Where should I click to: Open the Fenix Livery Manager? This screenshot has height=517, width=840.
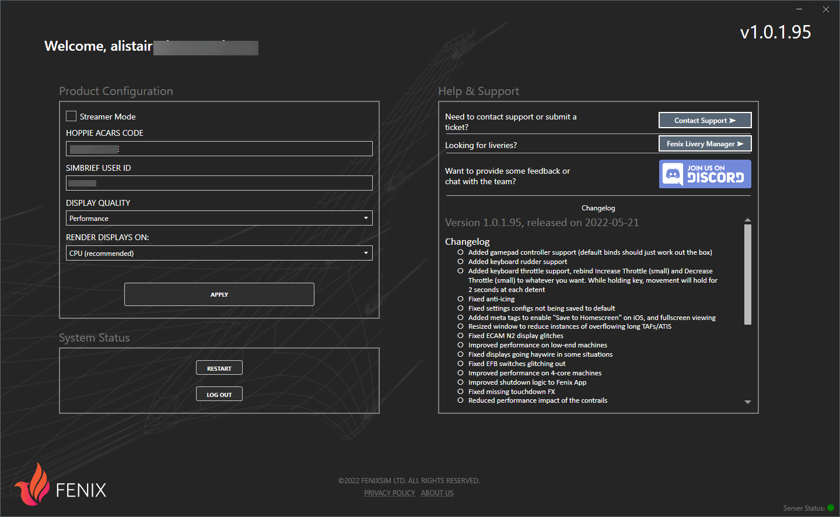point(705,143)
